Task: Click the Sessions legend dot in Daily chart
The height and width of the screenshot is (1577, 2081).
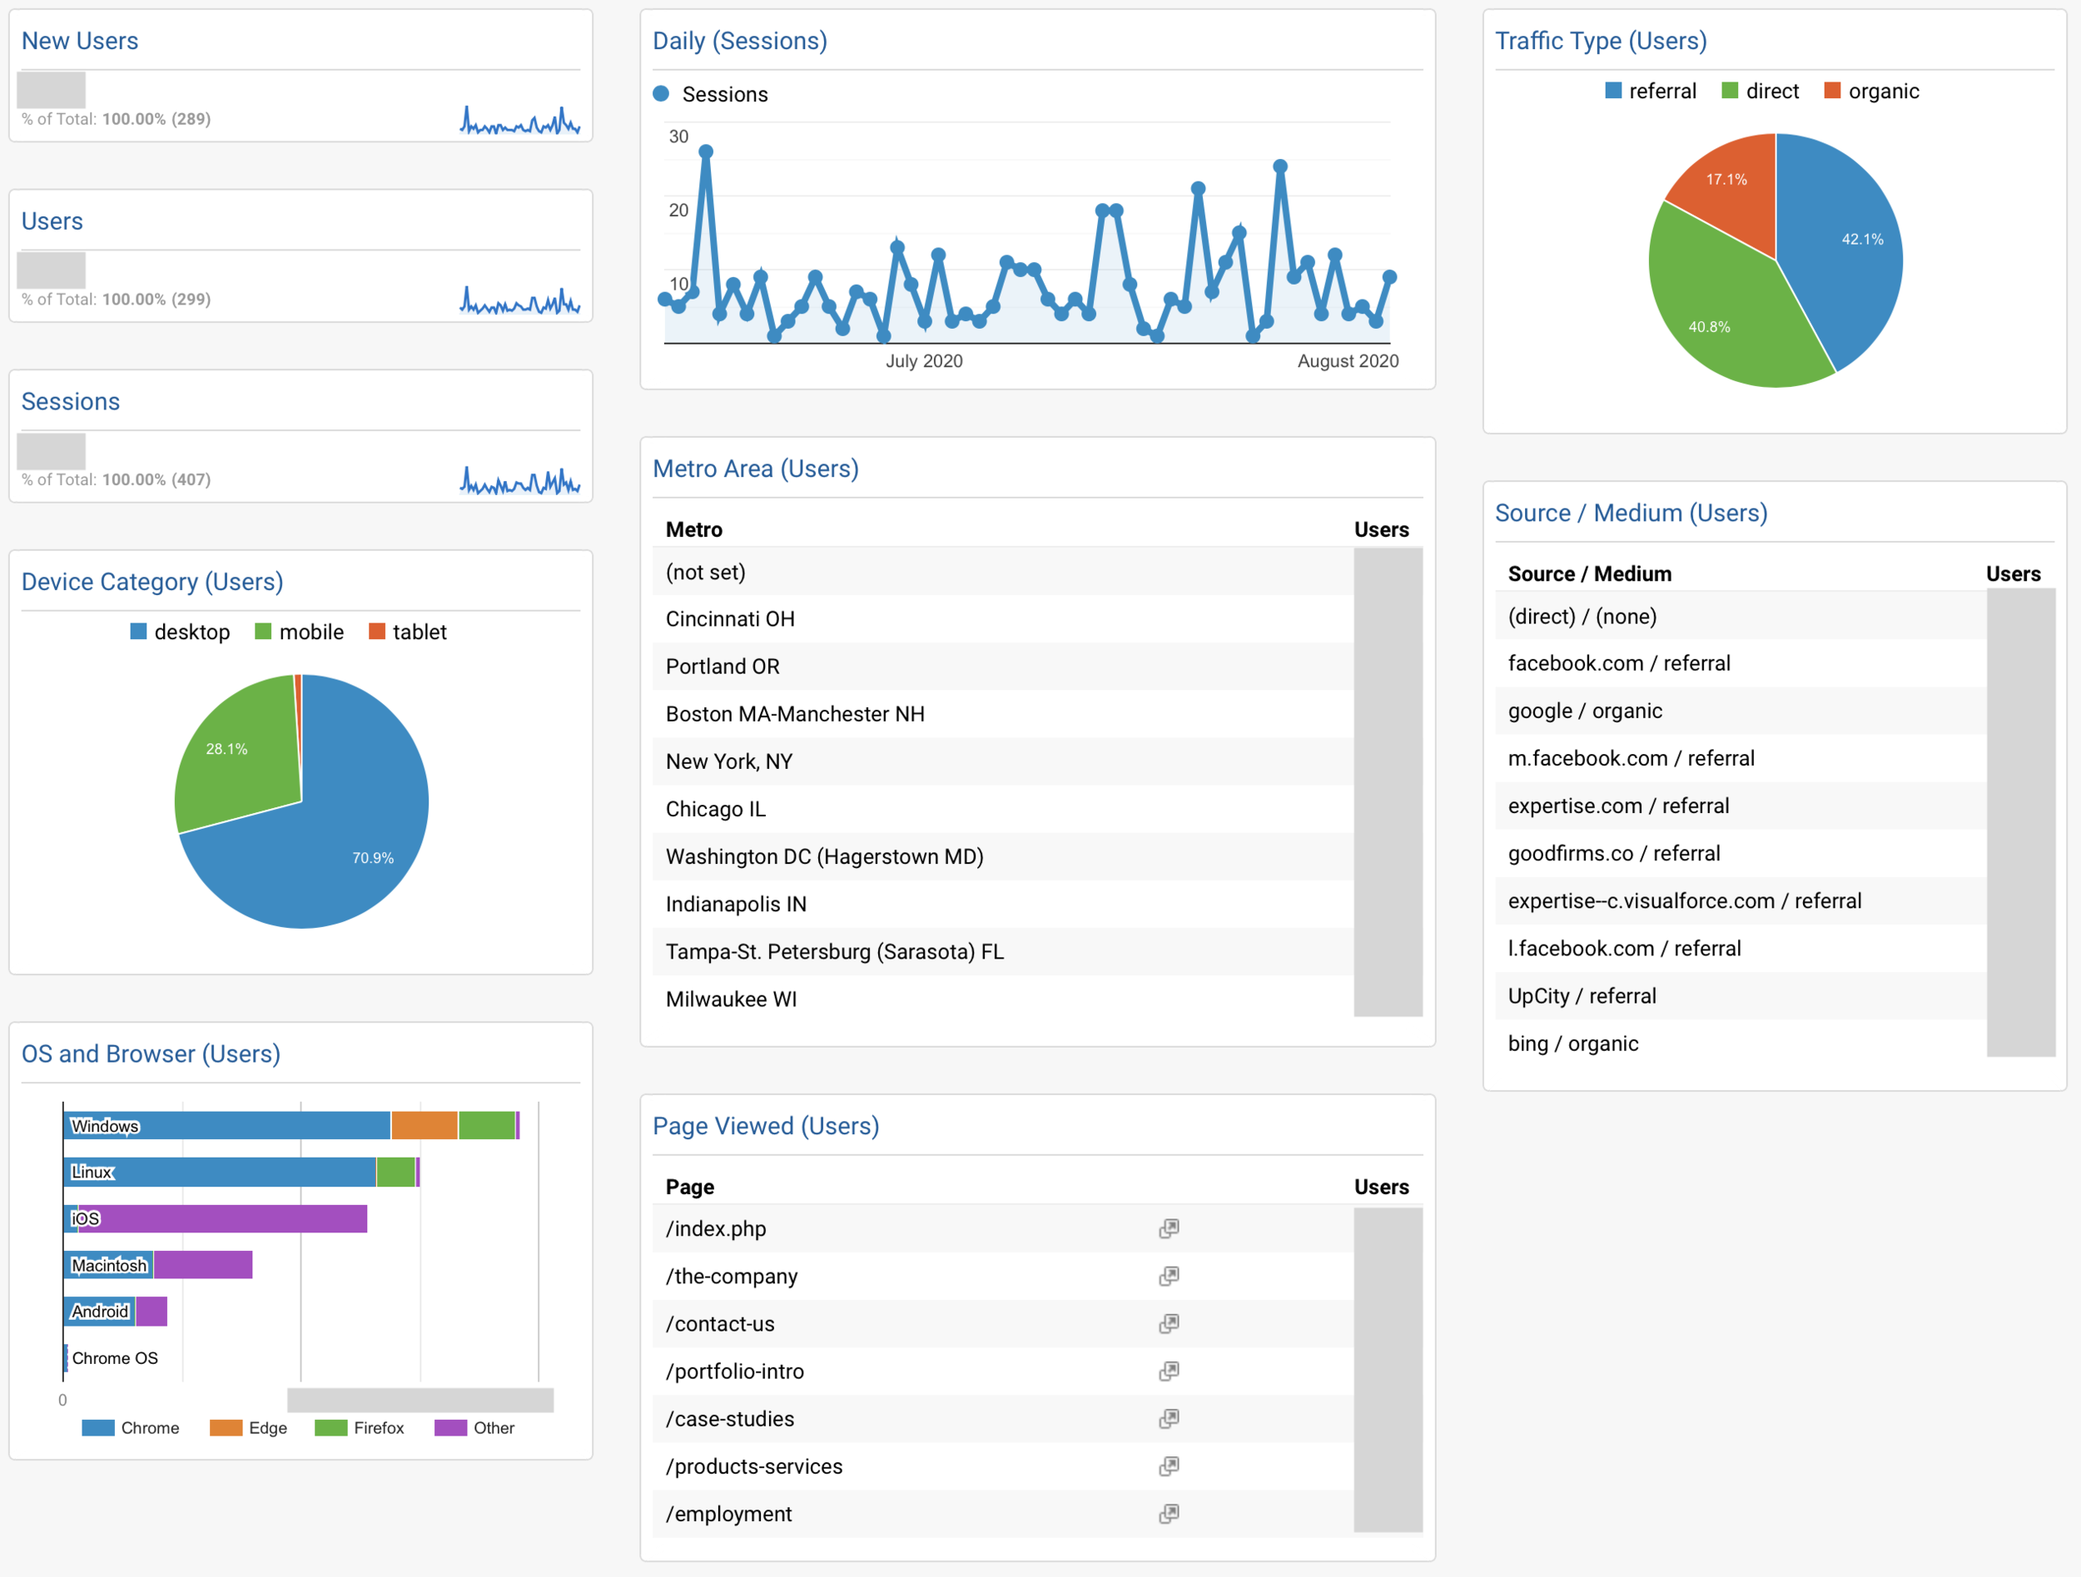Action: [x=662, y=94]
